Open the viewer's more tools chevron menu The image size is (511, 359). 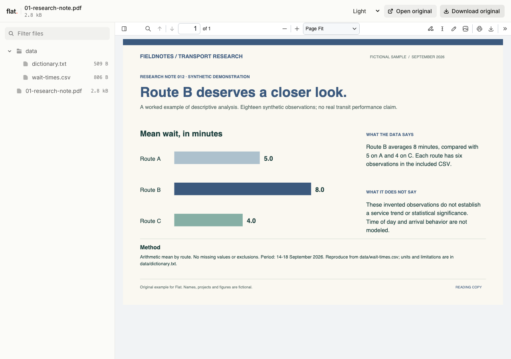click(x=505, y=29)
